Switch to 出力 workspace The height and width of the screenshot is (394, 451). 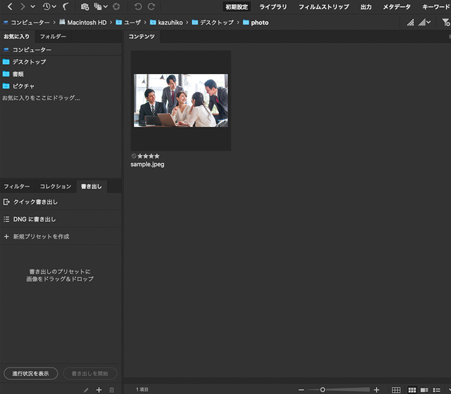click(366, 6)
